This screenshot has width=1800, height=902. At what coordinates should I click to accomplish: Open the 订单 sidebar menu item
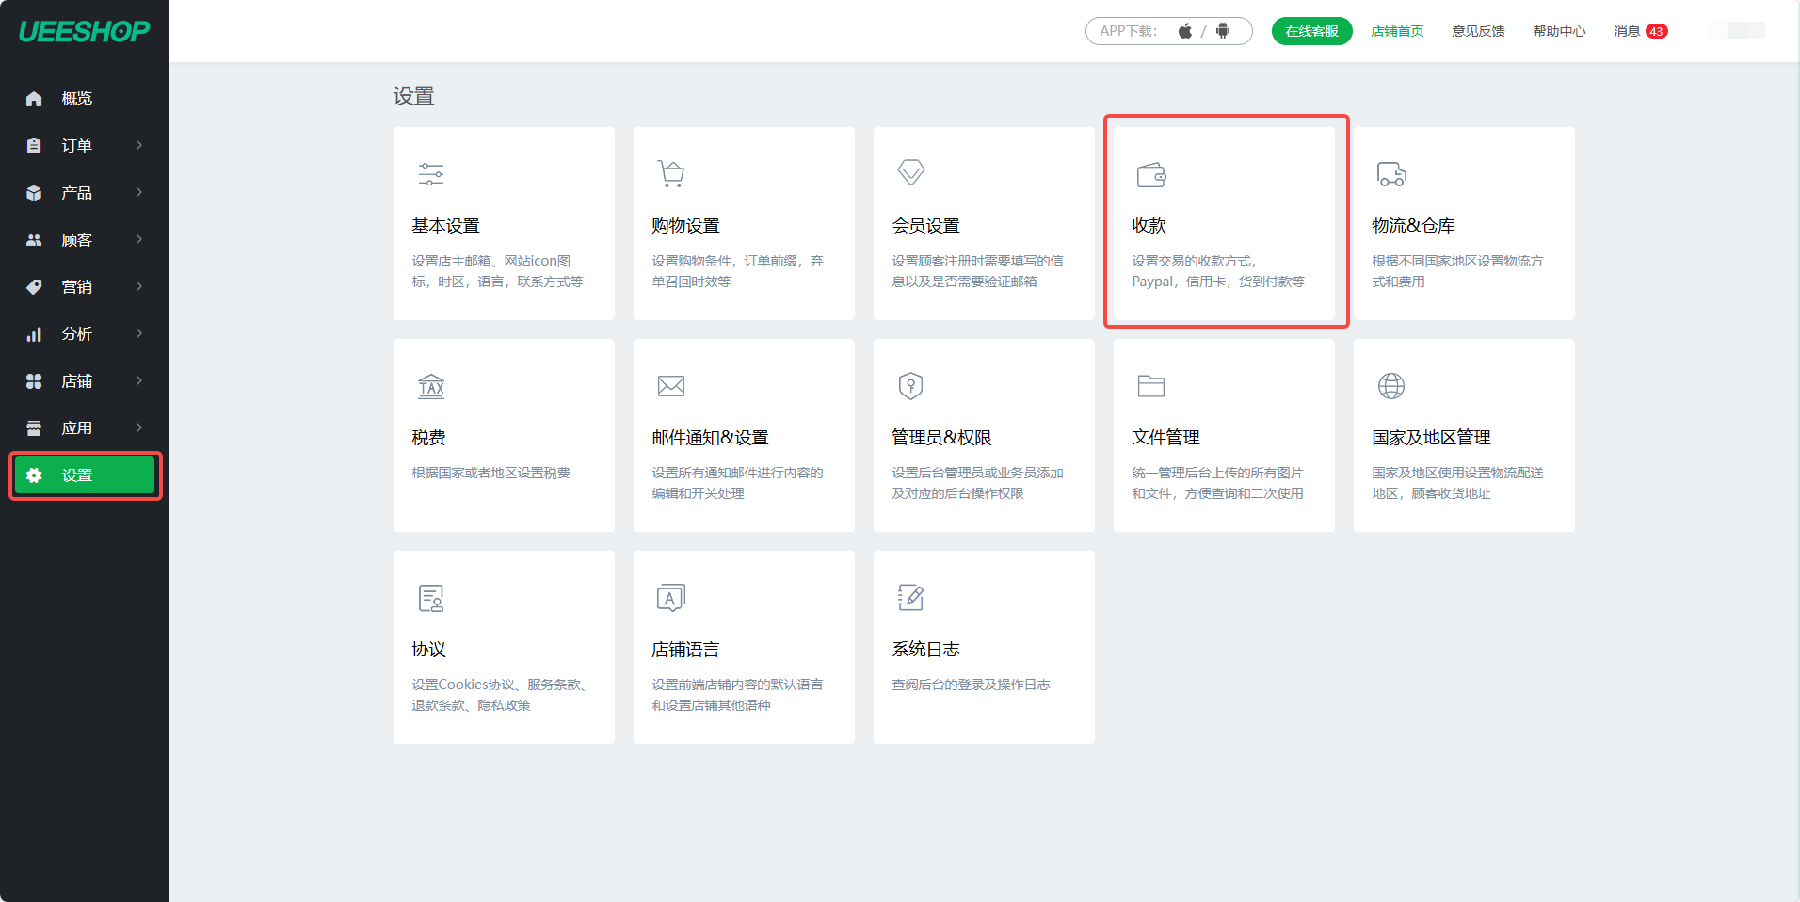(85, 146)
